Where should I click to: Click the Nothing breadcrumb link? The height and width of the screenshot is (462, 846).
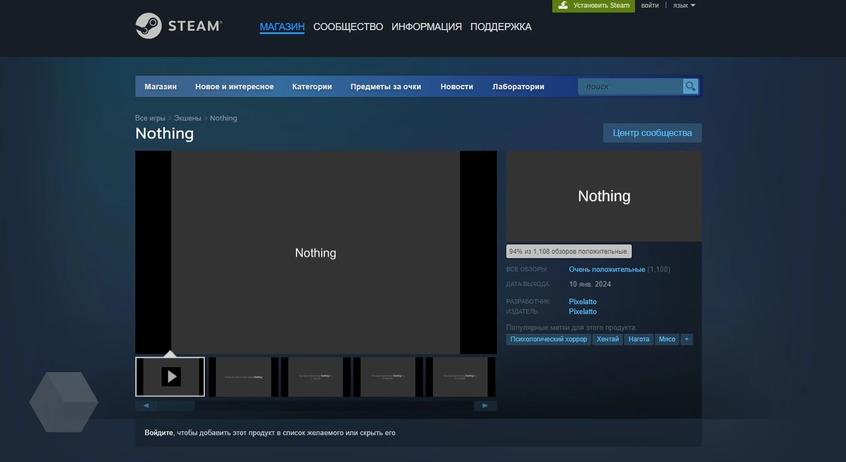224,118
